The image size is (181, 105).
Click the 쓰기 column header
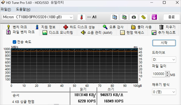coord(111,89)
